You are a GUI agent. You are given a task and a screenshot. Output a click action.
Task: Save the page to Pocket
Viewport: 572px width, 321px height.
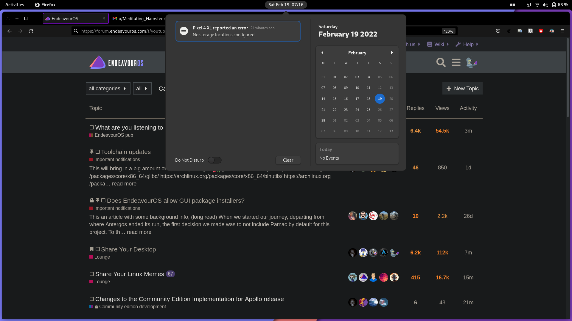coord(498,31)
